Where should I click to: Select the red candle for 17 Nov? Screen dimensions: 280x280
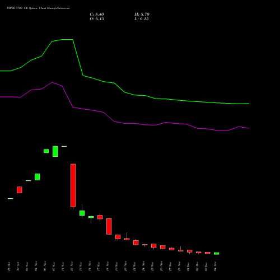pos(100,217)
